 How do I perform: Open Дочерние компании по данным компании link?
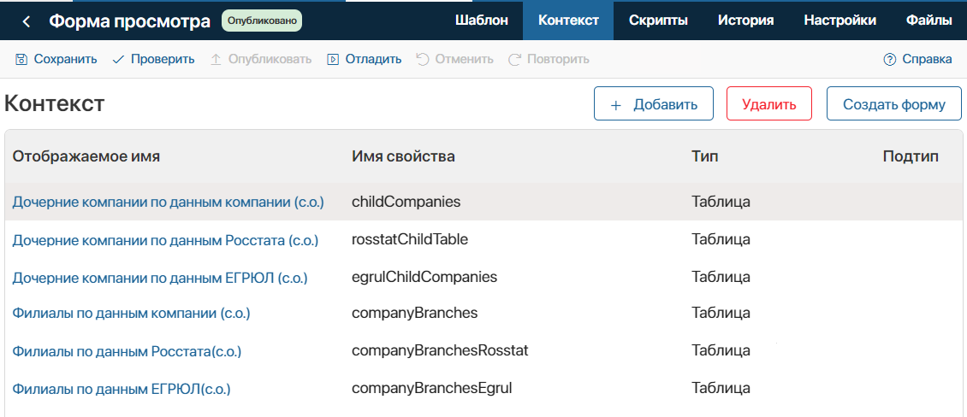tap(169, 202)
